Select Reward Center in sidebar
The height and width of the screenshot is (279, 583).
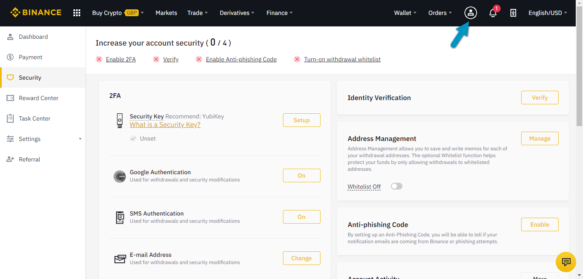coord(43,98)
